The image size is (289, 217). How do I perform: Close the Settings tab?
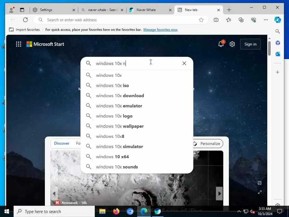74,10
